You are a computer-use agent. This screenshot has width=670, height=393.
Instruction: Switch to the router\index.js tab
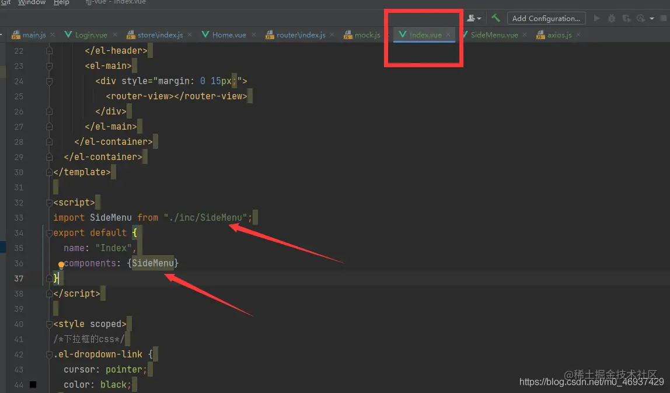[301, 35]
